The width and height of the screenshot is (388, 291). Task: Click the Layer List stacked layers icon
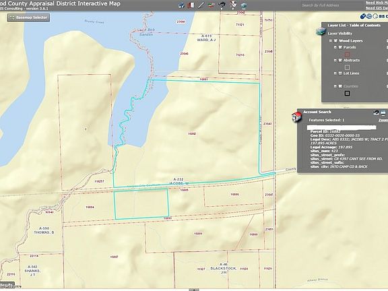(321, 31)
